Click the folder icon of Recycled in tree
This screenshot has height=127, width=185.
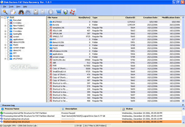pos(11,20)
